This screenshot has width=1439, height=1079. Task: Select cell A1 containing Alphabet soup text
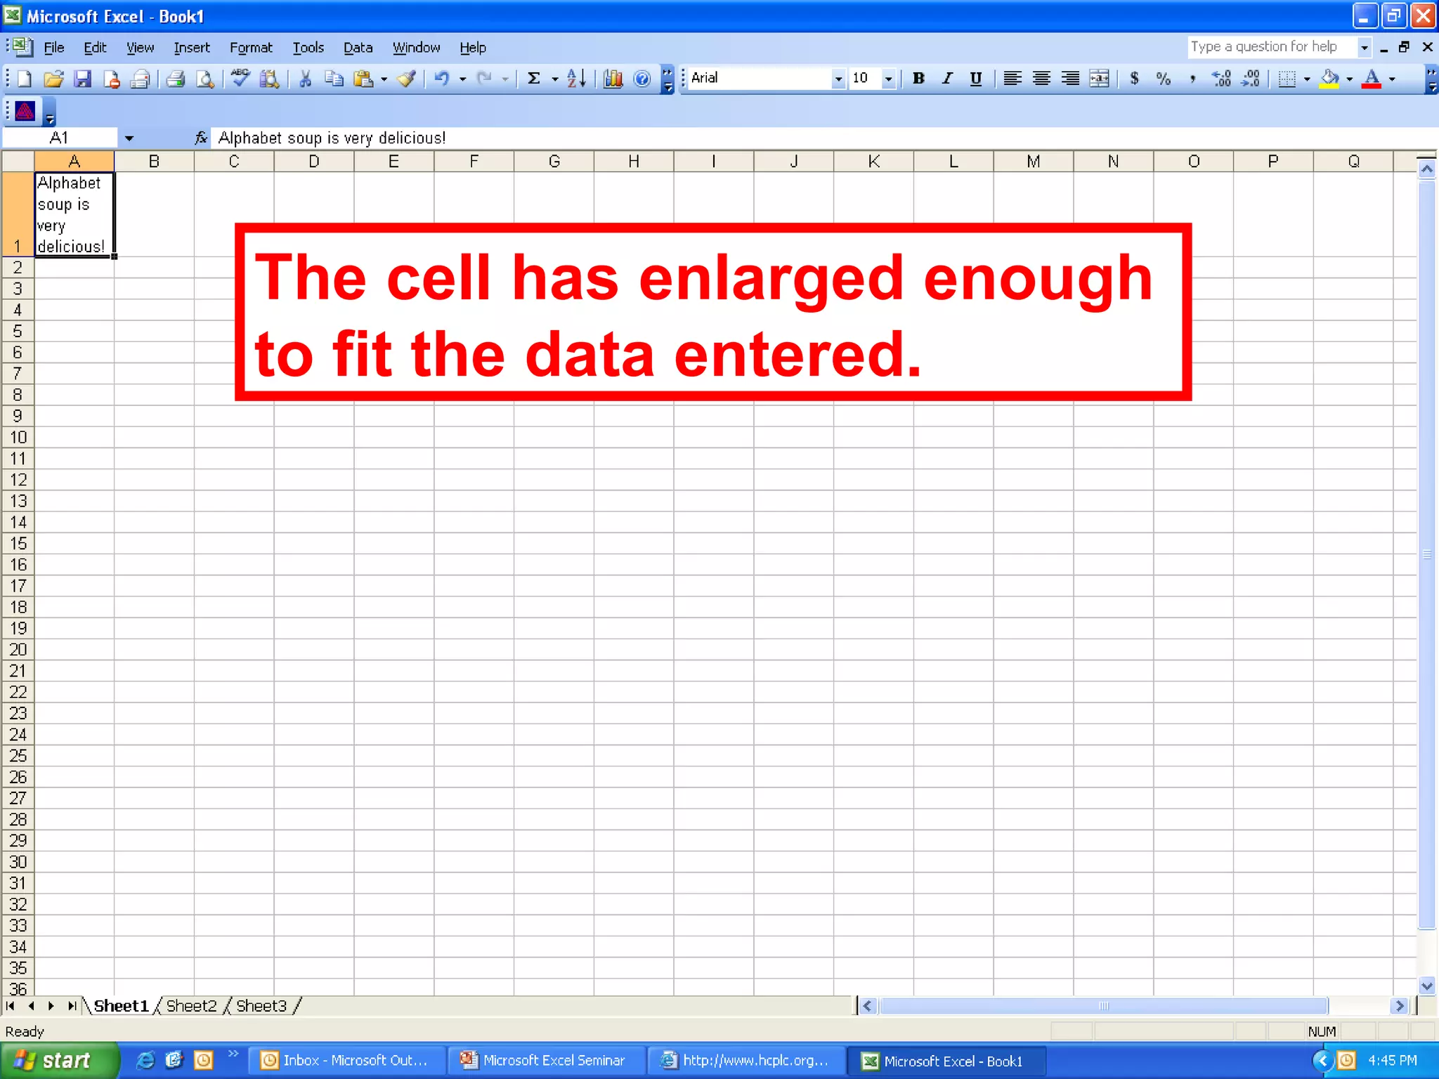click(x=74, y=215)
